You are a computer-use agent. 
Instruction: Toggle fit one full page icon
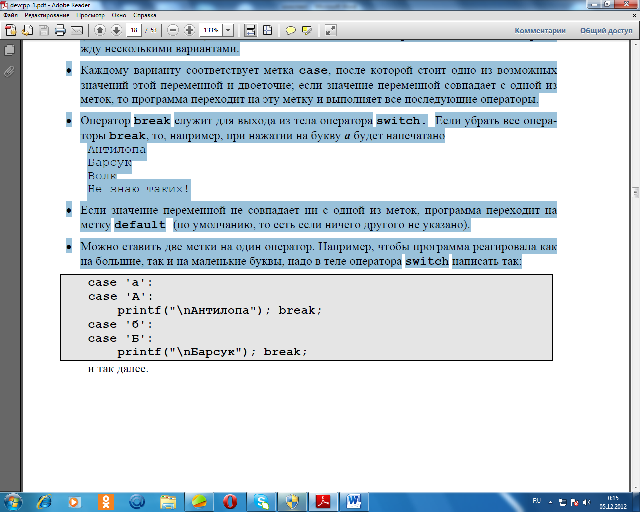coord(267,30)
